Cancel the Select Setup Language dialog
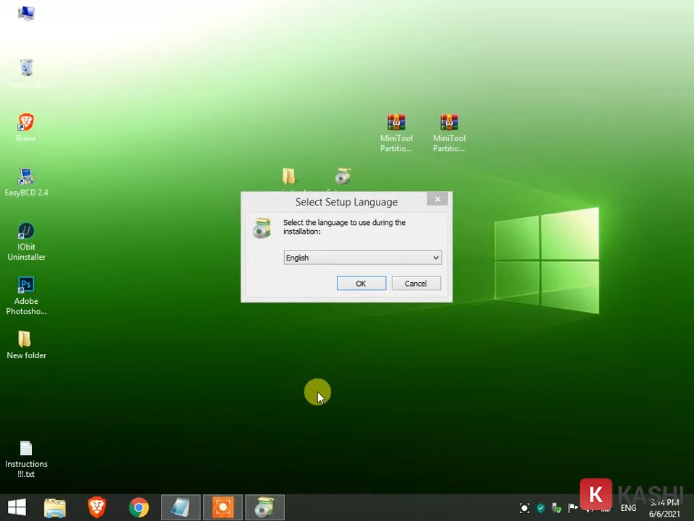 (x=416, y=284)
